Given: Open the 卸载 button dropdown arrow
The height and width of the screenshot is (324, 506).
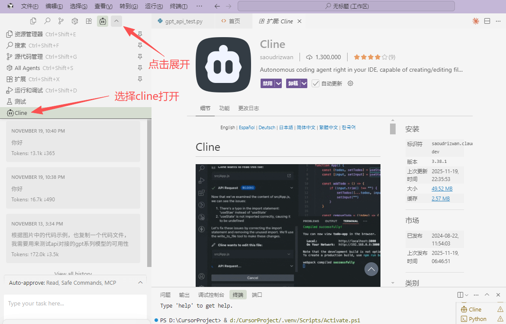Looking at the screenshot, I should [x=304, y=83].
